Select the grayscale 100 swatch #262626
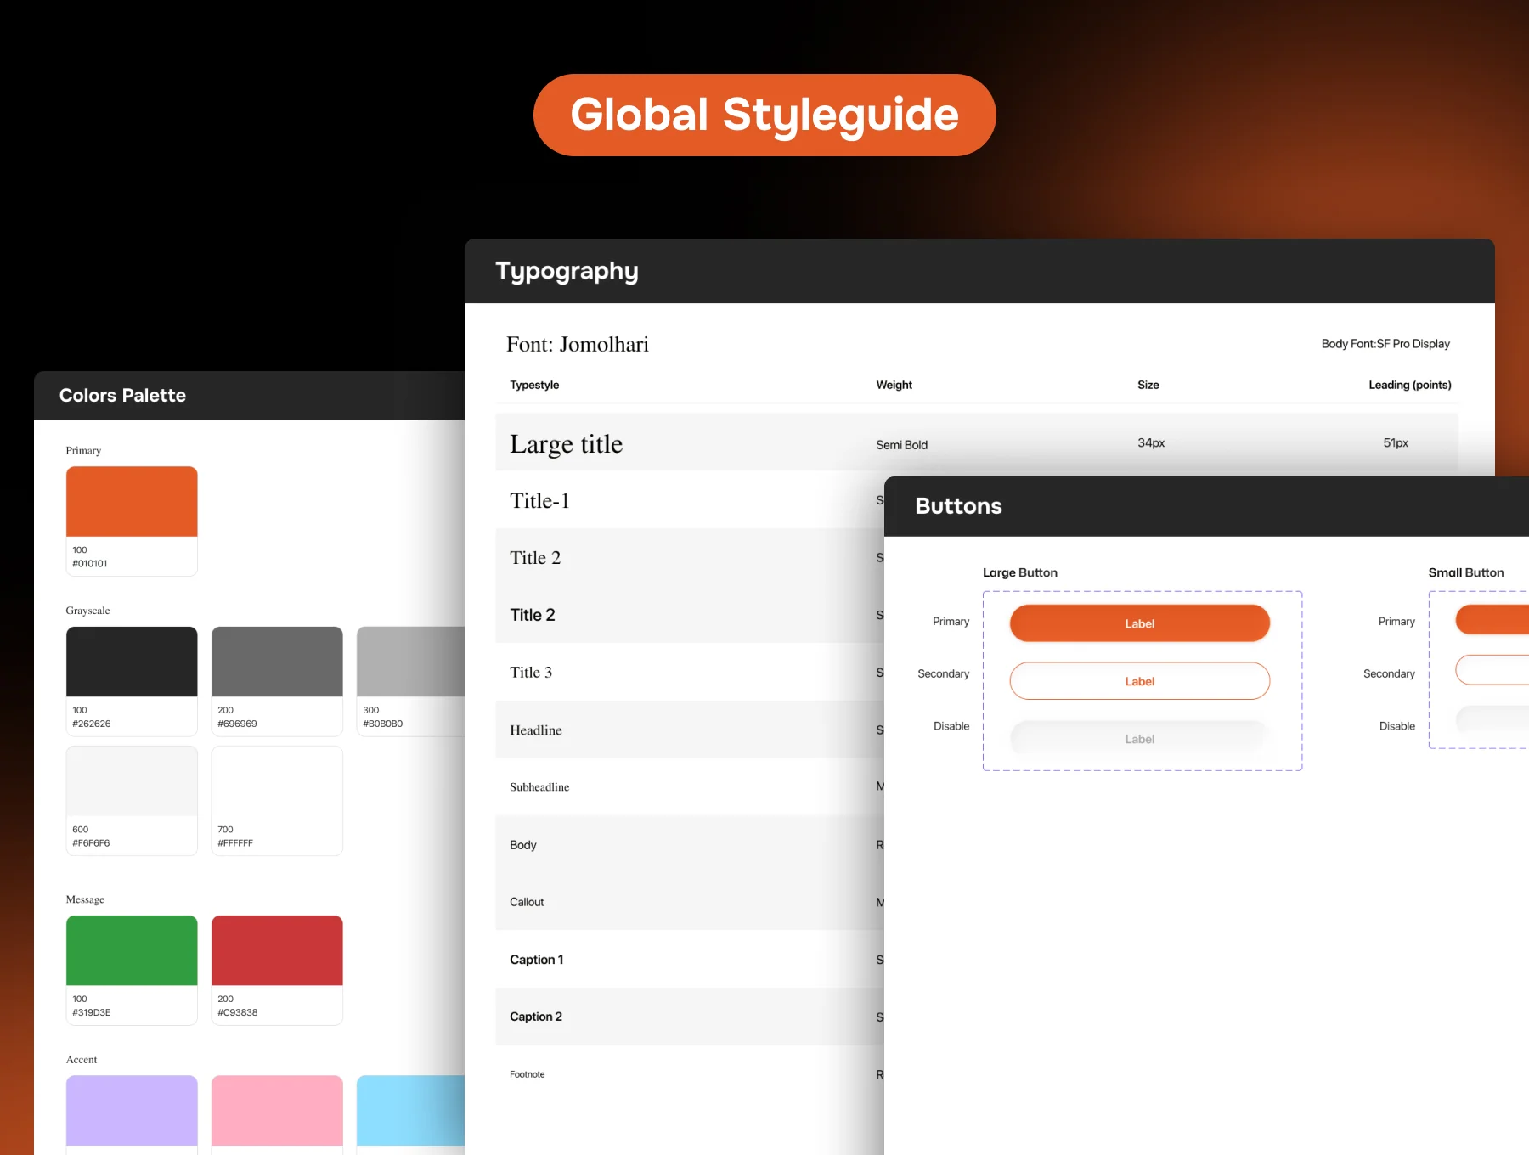1529x1155 pixels. tap(132, 681)
